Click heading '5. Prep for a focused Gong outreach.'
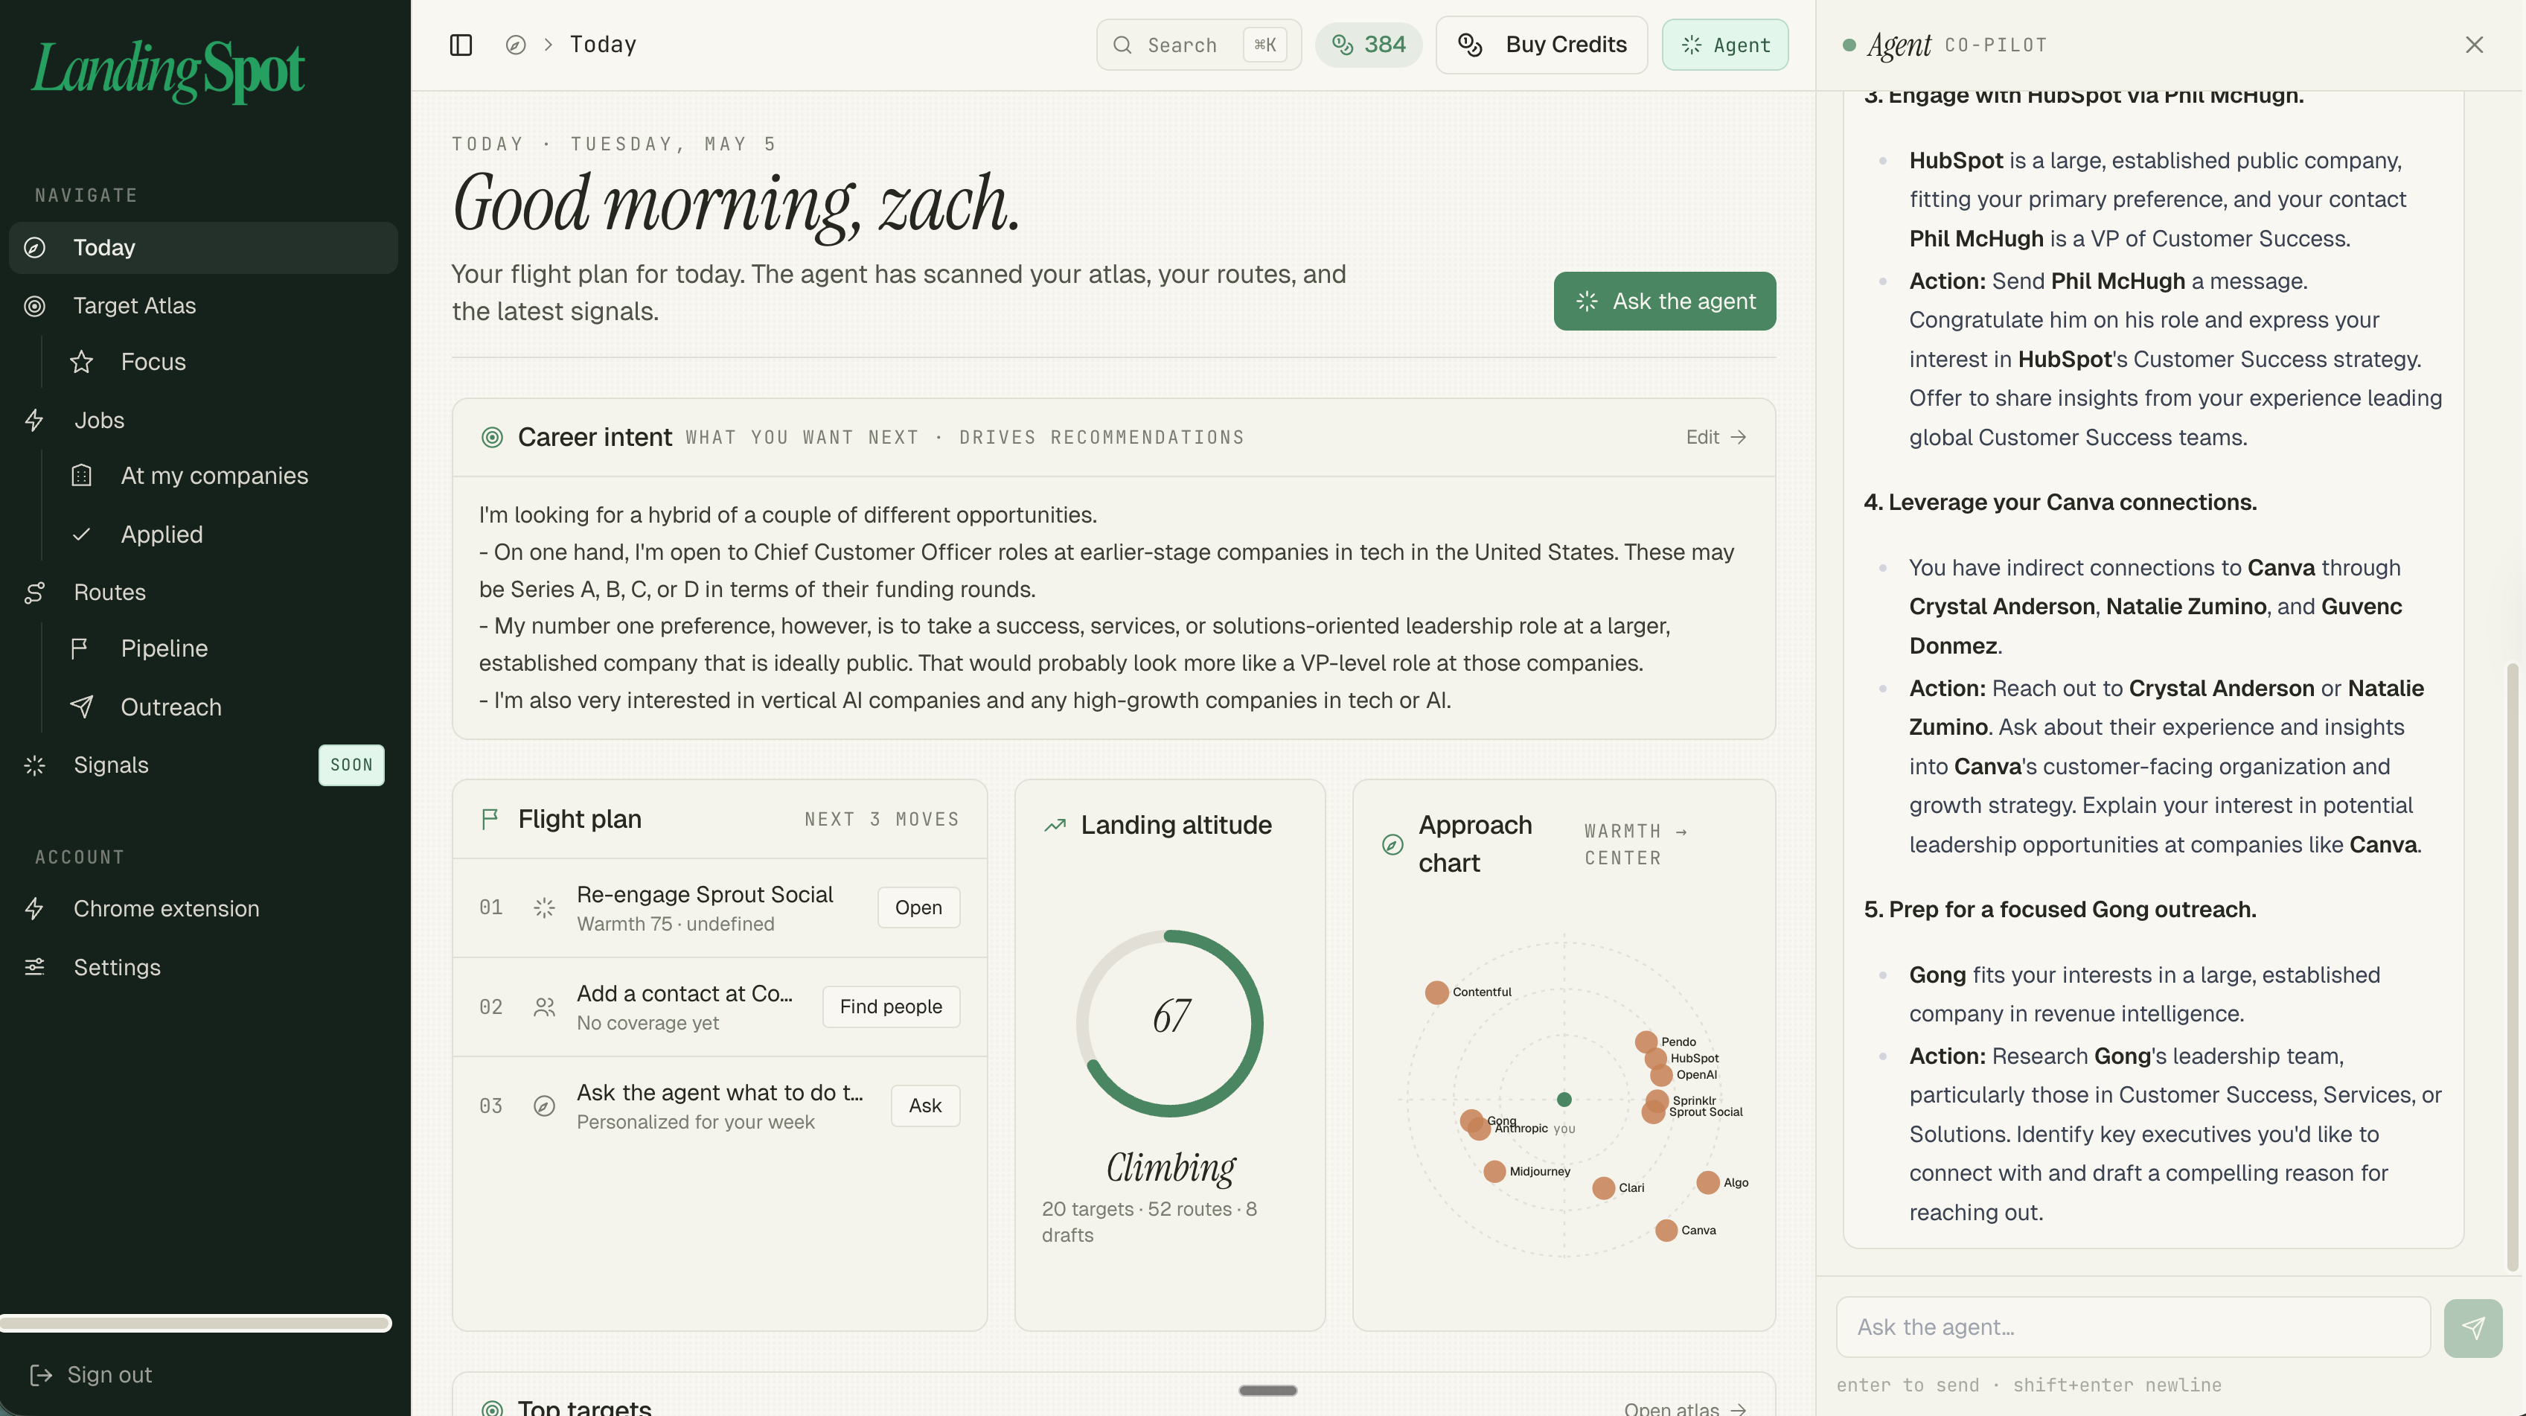Screen dimensions: 2526x1416 [2060, 909]
